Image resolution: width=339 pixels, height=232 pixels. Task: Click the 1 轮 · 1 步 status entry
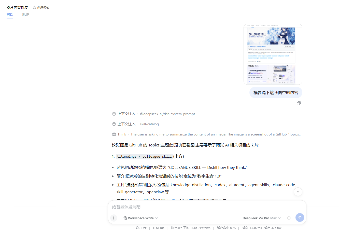tap(140, 228)
